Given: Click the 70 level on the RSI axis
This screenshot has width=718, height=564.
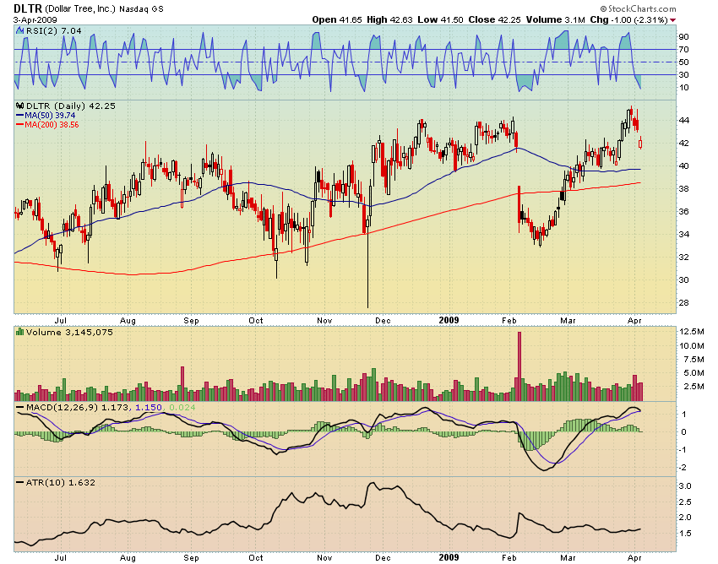Looking at the screenshot, I should pyautogui.click(x=684, y=50).
